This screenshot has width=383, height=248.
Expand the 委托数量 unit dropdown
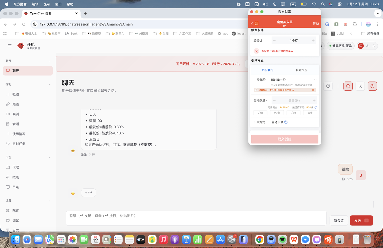261,101
